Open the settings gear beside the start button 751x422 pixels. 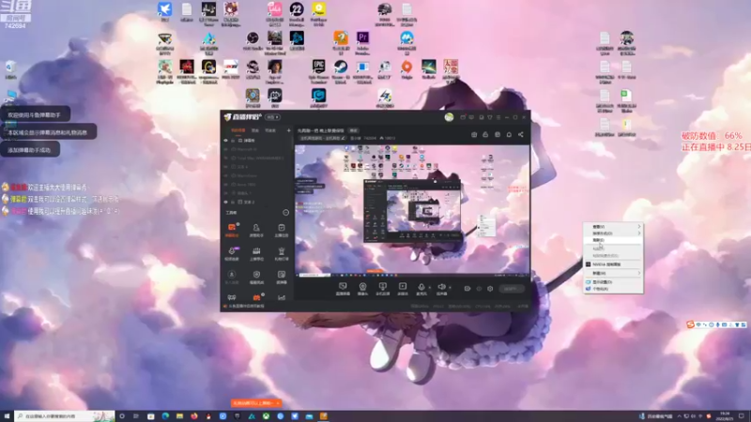[490, 289]
